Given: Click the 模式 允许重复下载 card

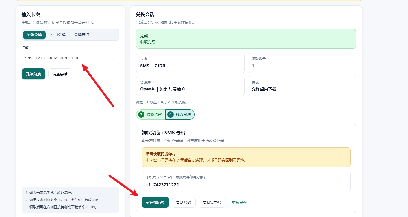Looking at the screenshot, I should 302,86.
